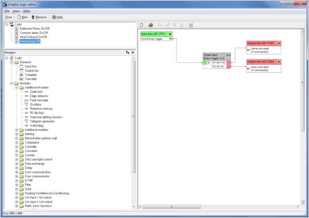This screenshot has height=218, width=309.
Task: Expand the DALI and light control folder
Action: (16, 160)
